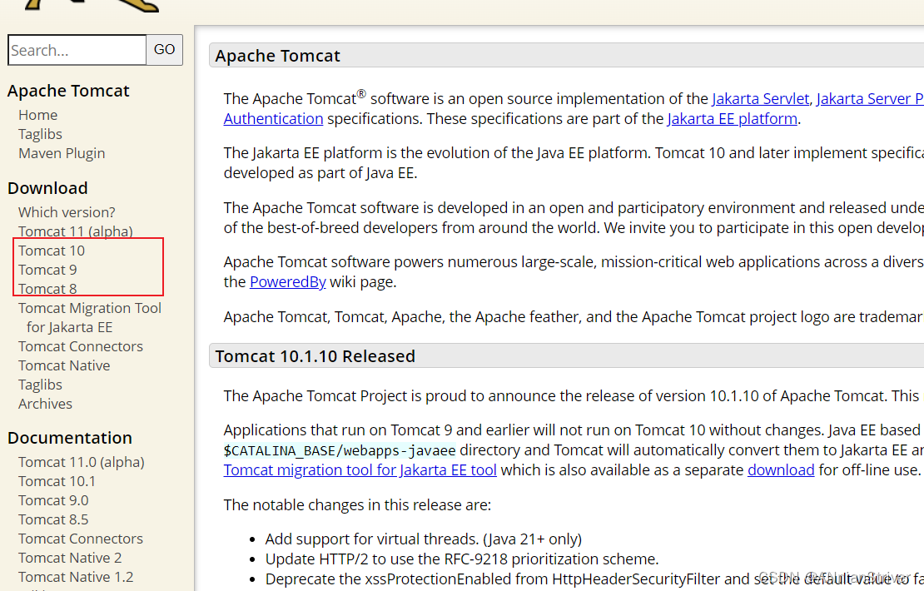Viewport: 924px width, 591px height.
Task: Open Tomcat 10.1 documentation link
Action: [57, 481]
